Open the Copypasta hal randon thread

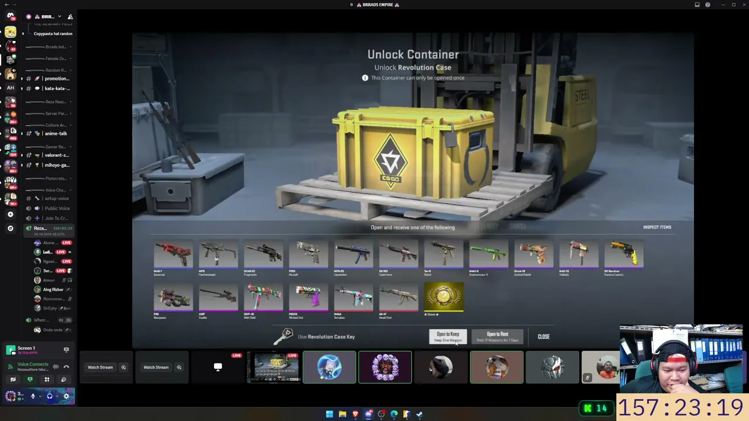pyautogui.click(x=53, y=33)
